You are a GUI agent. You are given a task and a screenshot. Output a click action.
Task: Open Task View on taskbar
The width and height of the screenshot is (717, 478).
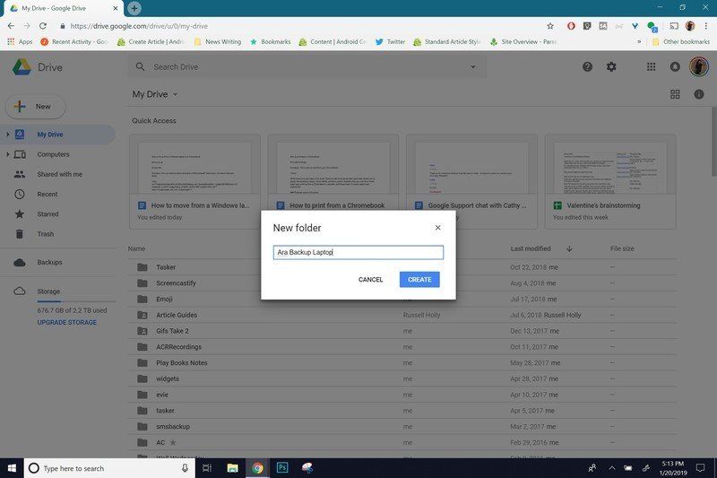(x=207, y=468)
